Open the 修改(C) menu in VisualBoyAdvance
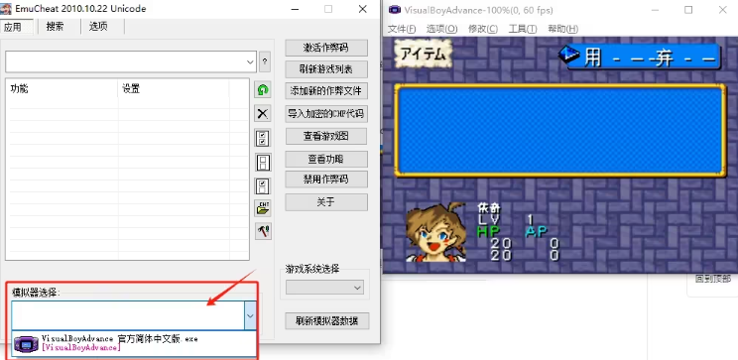The width and height of the screenshot is (738, 360). 483,29
